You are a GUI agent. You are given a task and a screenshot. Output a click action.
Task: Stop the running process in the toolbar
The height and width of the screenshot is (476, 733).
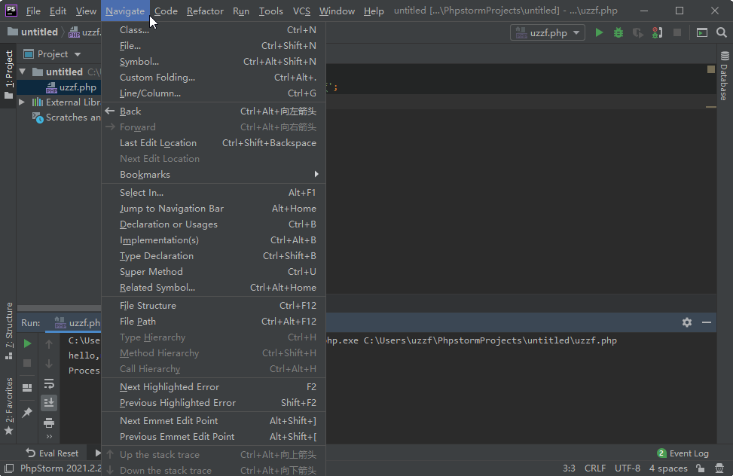click(677, 32)
